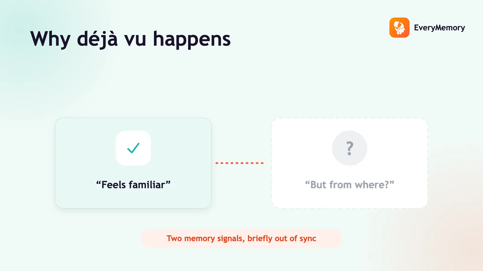Click the word "But" in the right card
The width and height of the screenshot is (483, 271).
click(318, 185)
